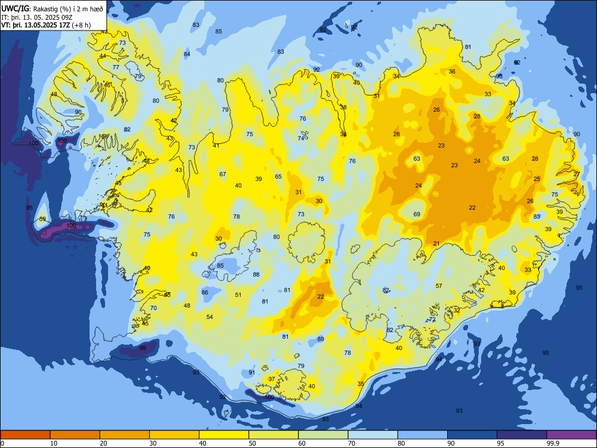Pick the 95–99.9 indigo legend swatch
This screenshot has height=448, width=597.
pyautogui.click(x=522, y=435)
